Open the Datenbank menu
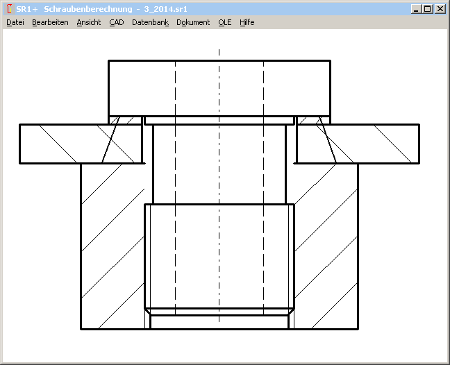The image size is (450, 365). tap(150, 22)
